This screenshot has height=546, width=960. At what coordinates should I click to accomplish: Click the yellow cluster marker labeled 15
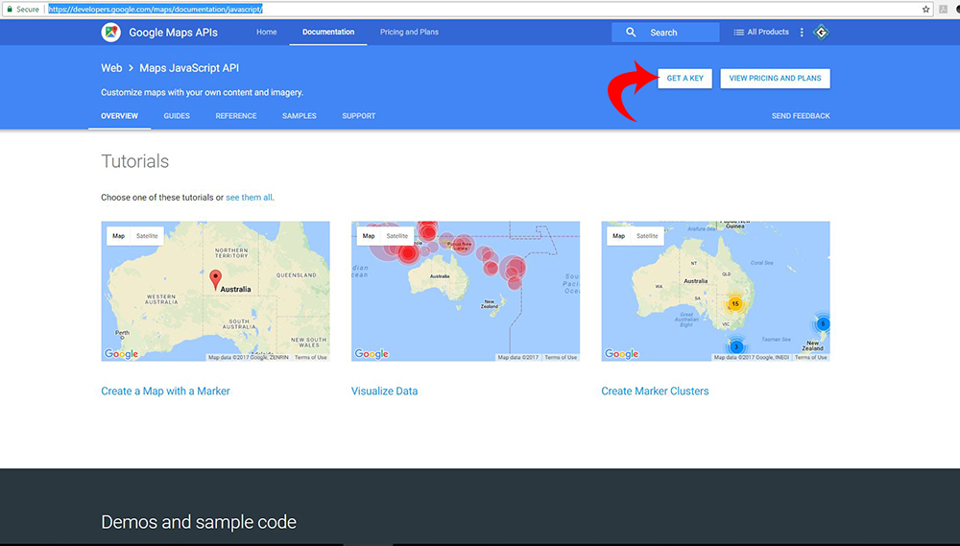point(734,304)
